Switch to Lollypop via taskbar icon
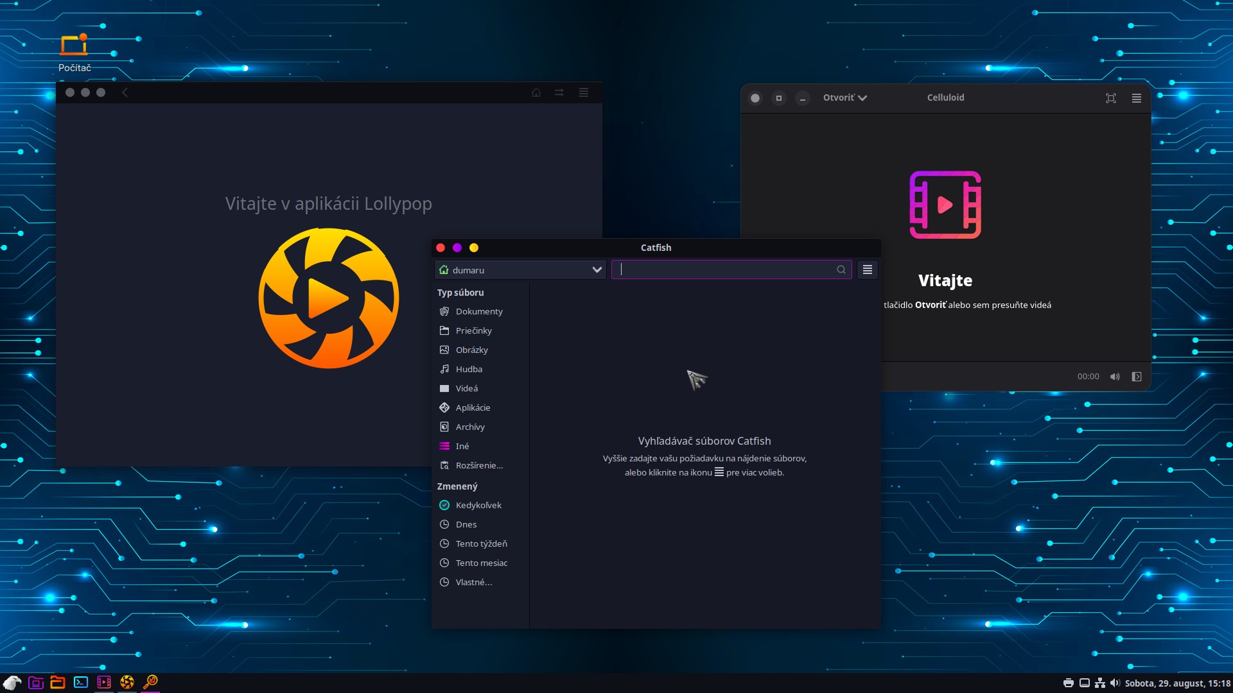1233x693 pixels. [x=127, y=683]
